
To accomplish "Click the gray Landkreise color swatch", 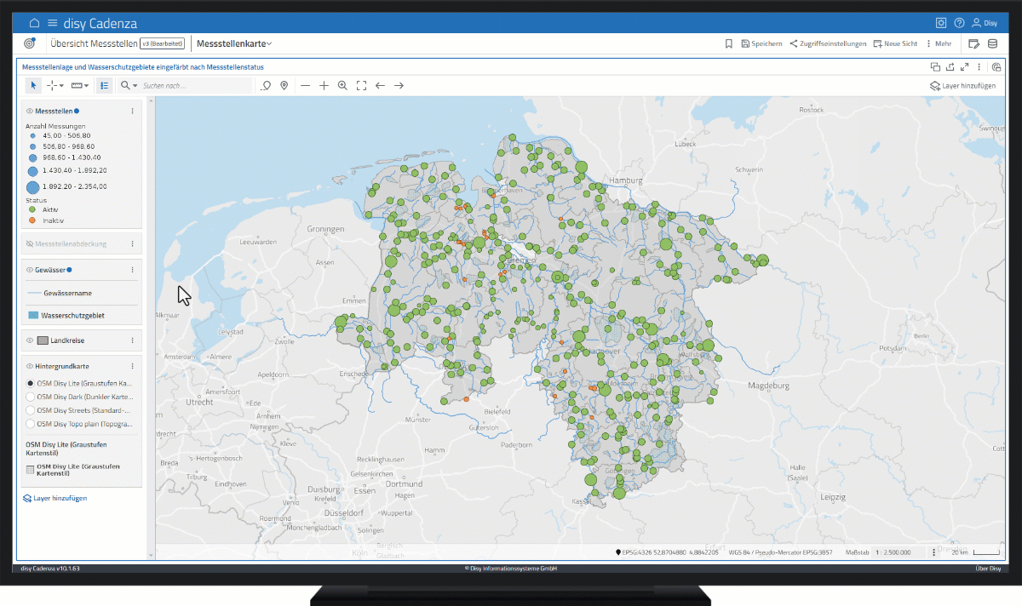I will 43,340.
